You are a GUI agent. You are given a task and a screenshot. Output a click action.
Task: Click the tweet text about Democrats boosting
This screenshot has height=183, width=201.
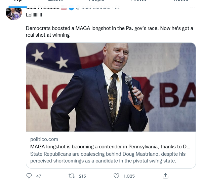(x=110, y=32)
